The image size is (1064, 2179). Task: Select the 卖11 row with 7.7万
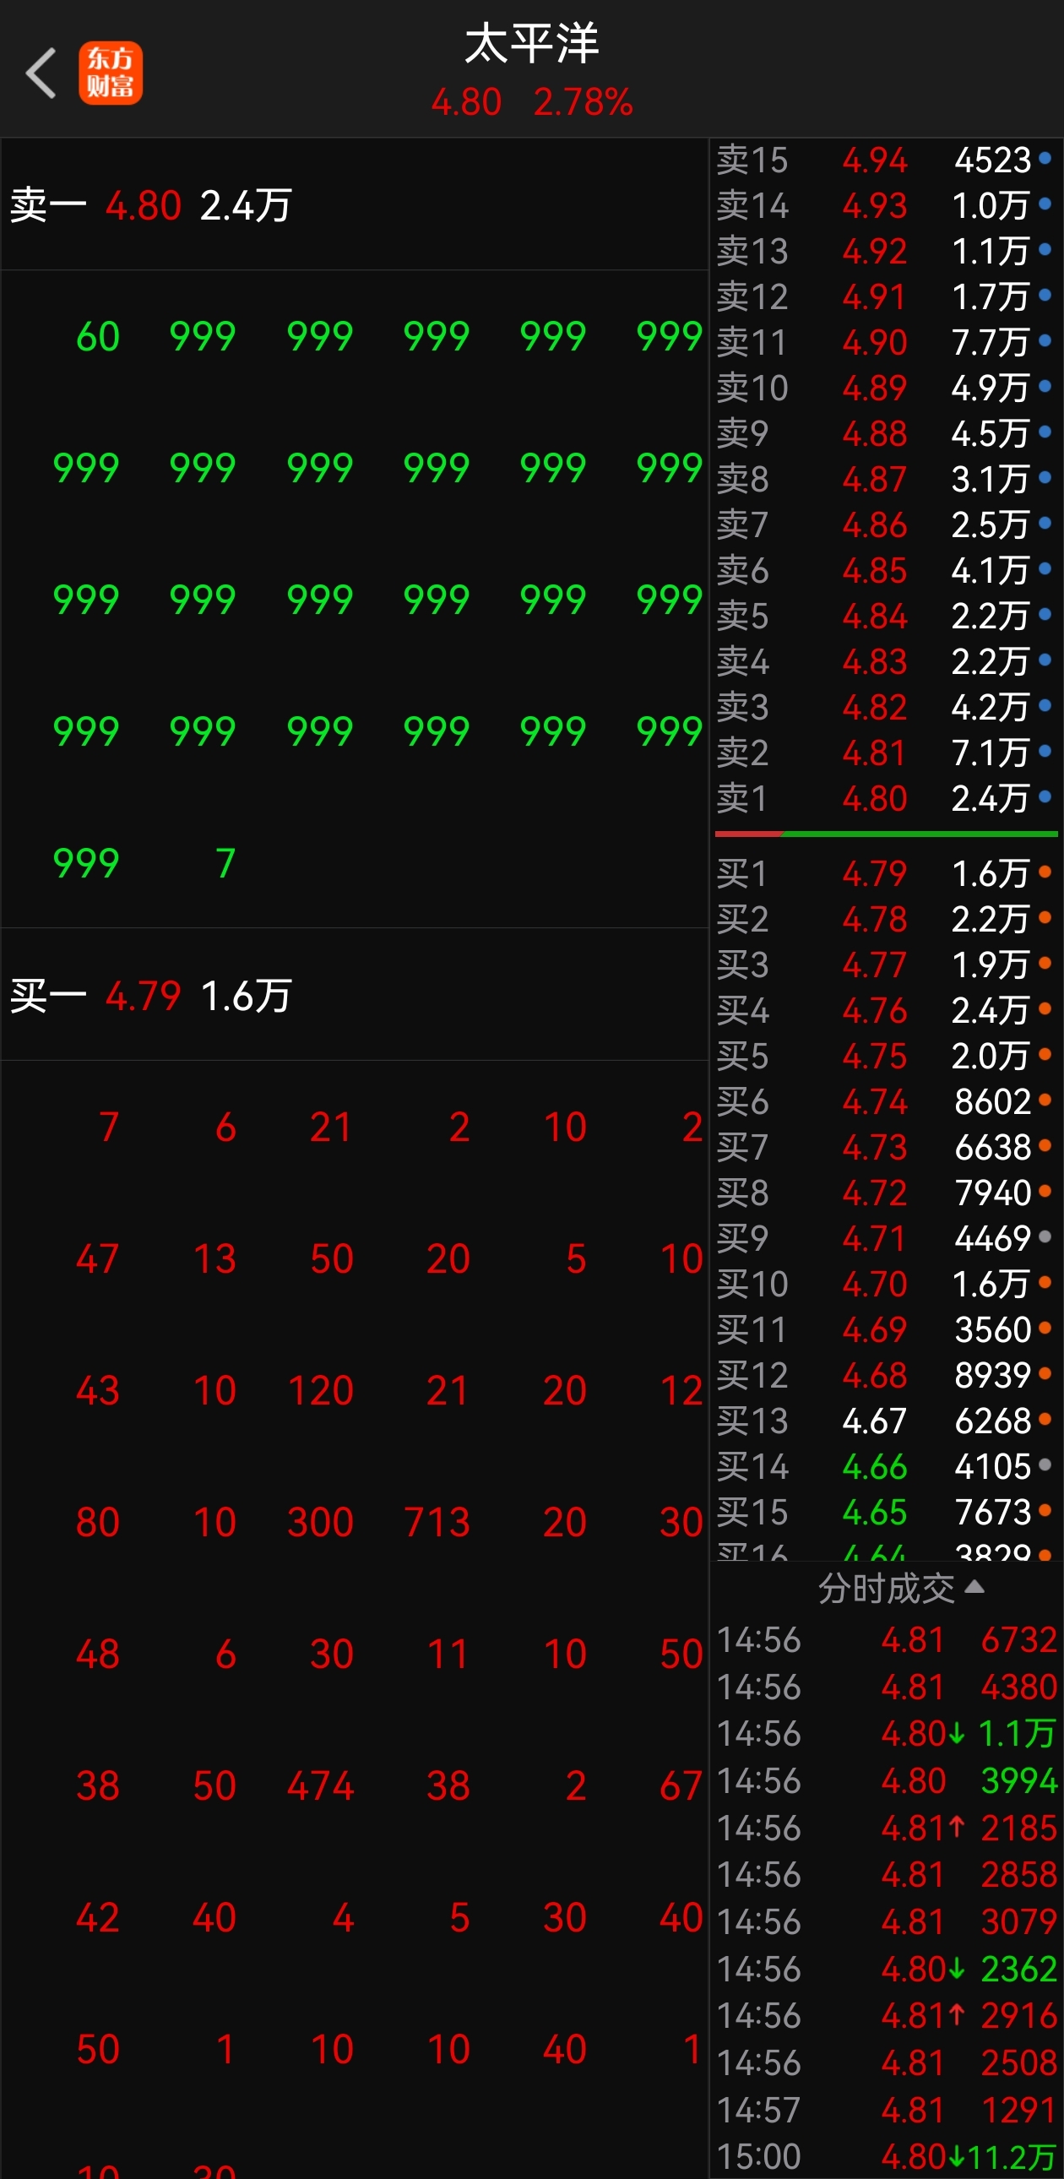tap(886, 343)
